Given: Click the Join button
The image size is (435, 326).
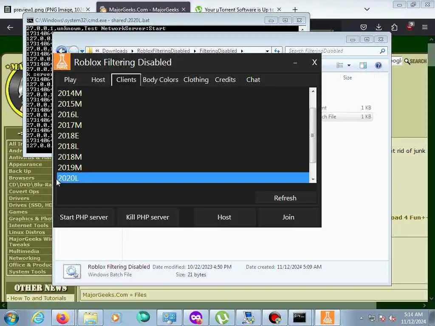Looking at the screenshot, I should (288, 217).
